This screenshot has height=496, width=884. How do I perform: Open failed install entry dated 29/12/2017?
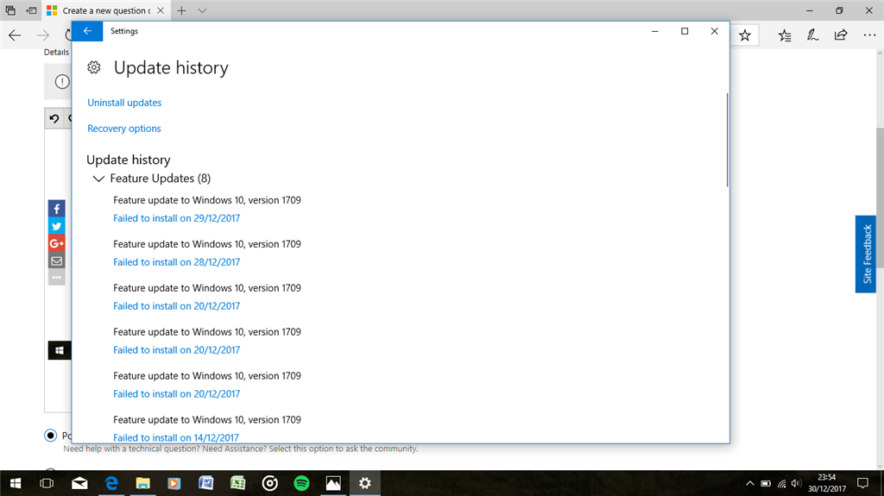176,218
